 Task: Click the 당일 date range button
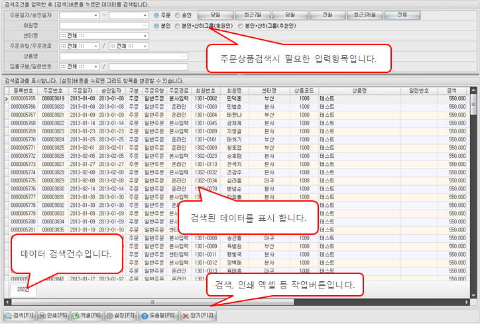click(x=216, y=15)
